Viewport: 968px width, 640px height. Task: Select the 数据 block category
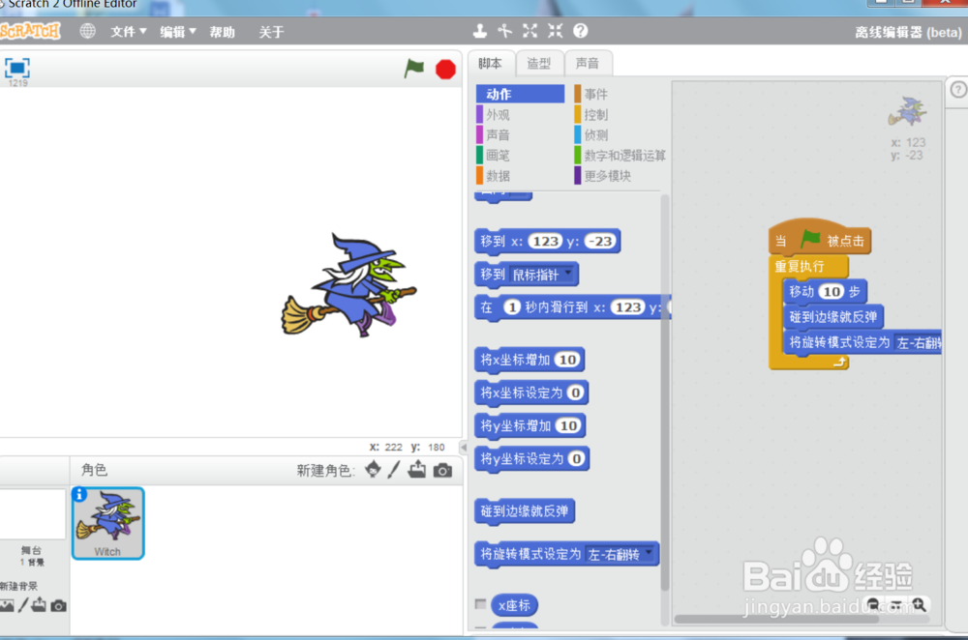coord(520,176)
